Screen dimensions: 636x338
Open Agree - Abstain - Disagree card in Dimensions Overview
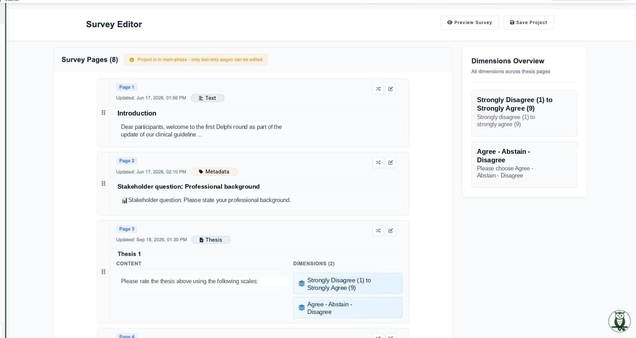pyautogui.click(x=524, y=165)
